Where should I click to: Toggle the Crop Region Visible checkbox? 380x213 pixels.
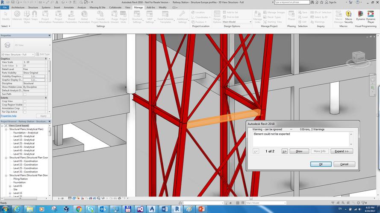point(25,105)
